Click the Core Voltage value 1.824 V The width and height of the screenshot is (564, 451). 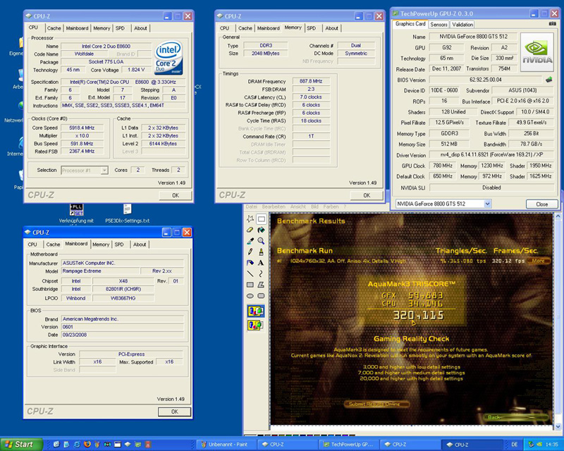point(136,70)
